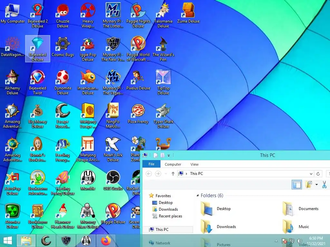This screenshot has height=247, width=330.
Task: Open Cosmic Bugs gear icon
Action: tap(63, 47)
